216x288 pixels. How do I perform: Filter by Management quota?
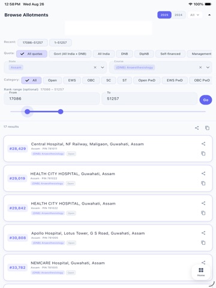tap(200, 54)
